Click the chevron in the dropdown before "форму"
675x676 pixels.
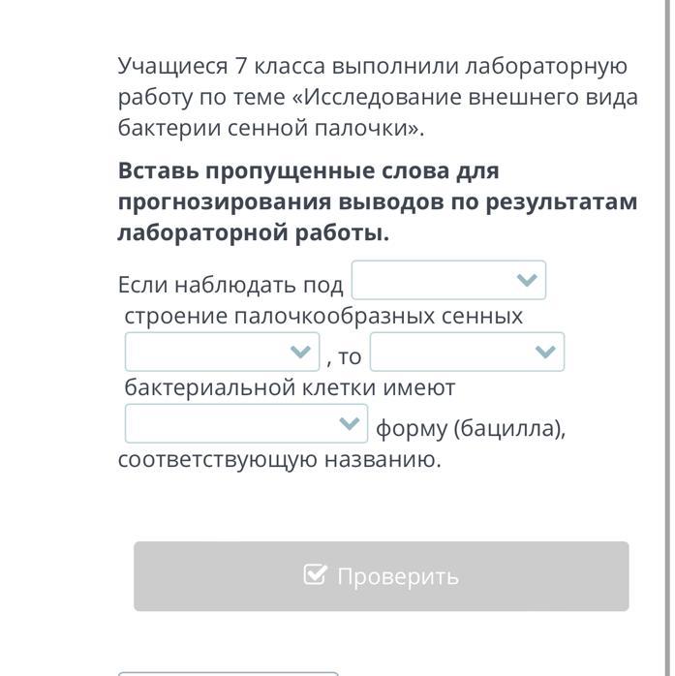point(349,423)
